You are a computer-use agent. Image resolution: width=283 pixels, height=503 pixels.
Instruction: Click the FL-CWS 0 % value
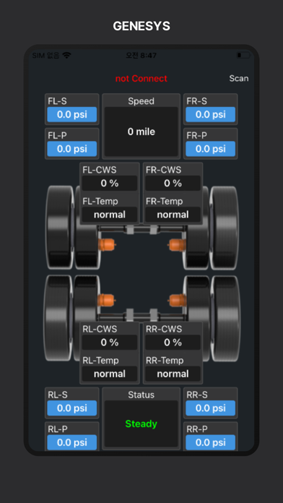pyautogui.click(x=110, y=183)
